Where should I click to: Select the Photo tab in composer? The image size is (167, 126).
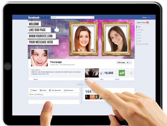pyautogui.click(x=43, y=91)
